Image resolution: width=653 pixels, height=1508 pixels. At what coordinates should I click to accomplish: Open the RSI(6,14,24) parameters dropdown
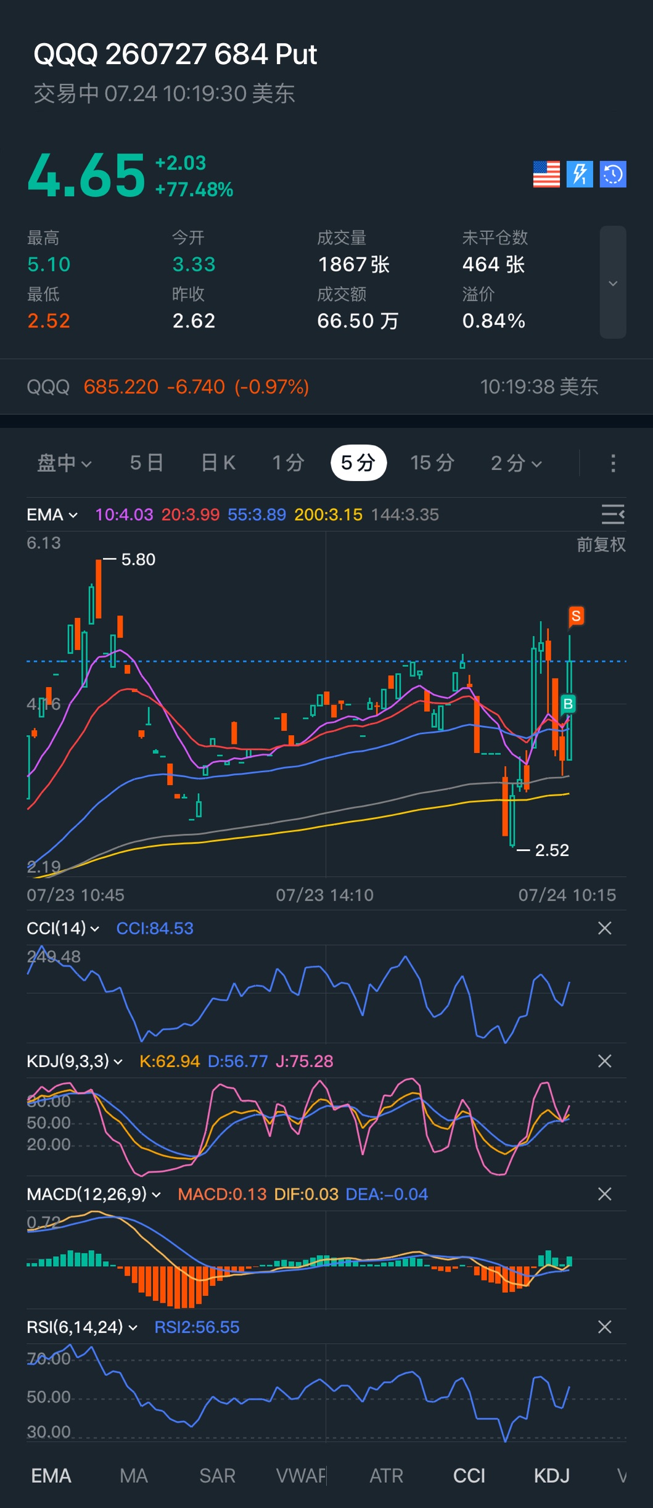(x=82, y=1327)
